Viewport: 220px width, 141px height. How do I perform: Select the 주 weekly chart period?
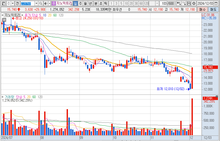pyautogui.click(x=80, y=3)
